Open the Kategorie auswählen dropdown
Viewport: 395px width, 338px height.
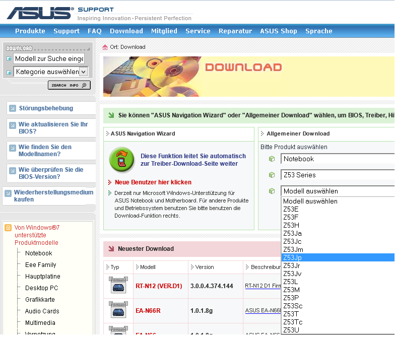click(x=50, y=72)
